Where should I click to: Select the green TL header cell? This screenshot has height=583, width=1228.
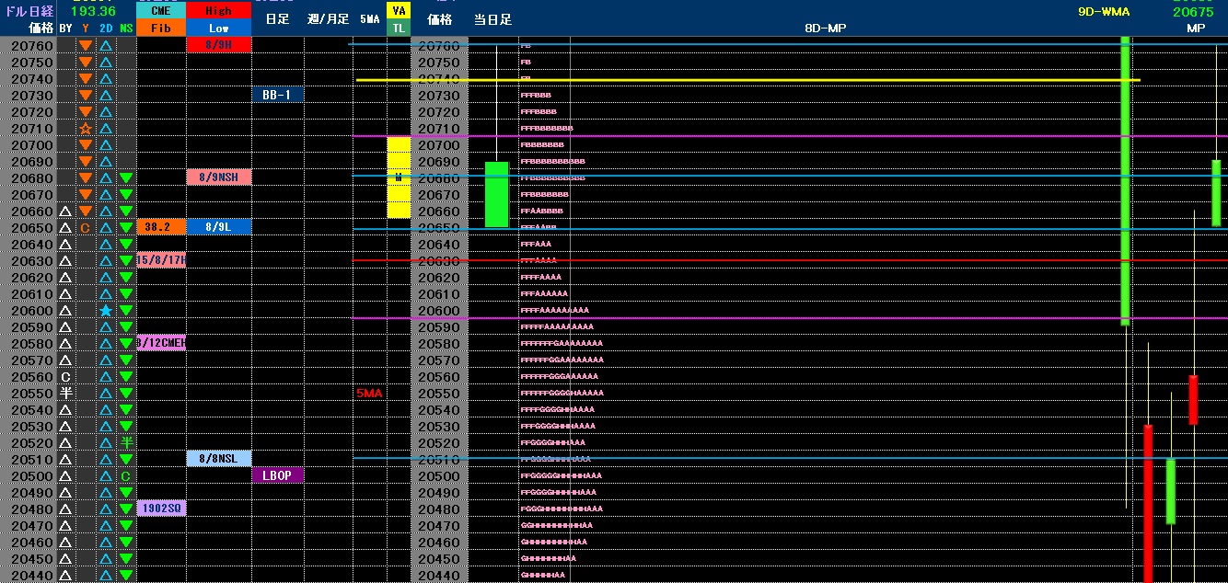click(x=399, y=29)
